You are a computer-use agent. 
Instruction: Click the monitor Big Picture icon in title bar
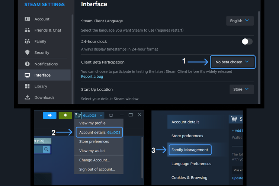click(x=111, y=115)
